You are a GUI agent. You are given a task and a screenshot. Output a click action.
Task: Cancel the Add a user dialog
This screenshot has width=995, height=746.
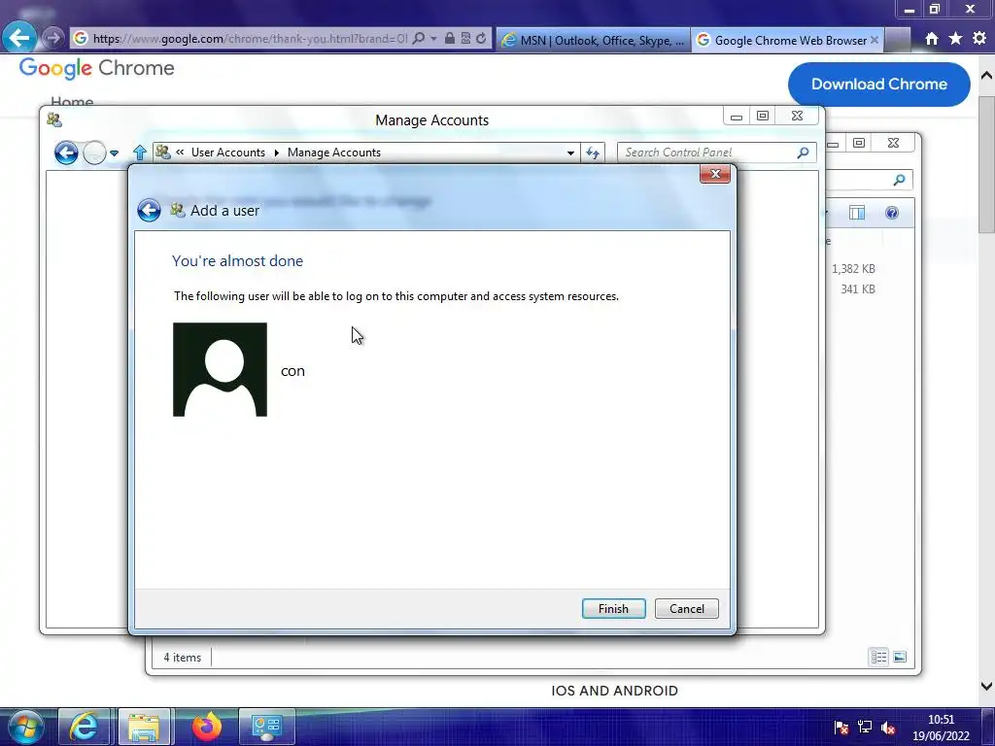[x=686, y=608]
